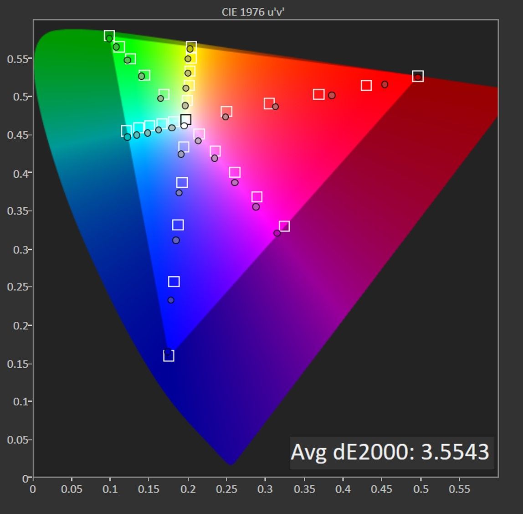
Task: Pick the 100% magenta target square
Action: pyautogui.click(x=284, y=226)
